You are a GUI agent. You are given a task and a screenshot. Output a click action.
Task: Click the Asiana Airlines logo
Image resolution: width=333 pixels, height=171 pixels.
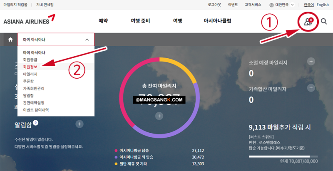[29, 19]
